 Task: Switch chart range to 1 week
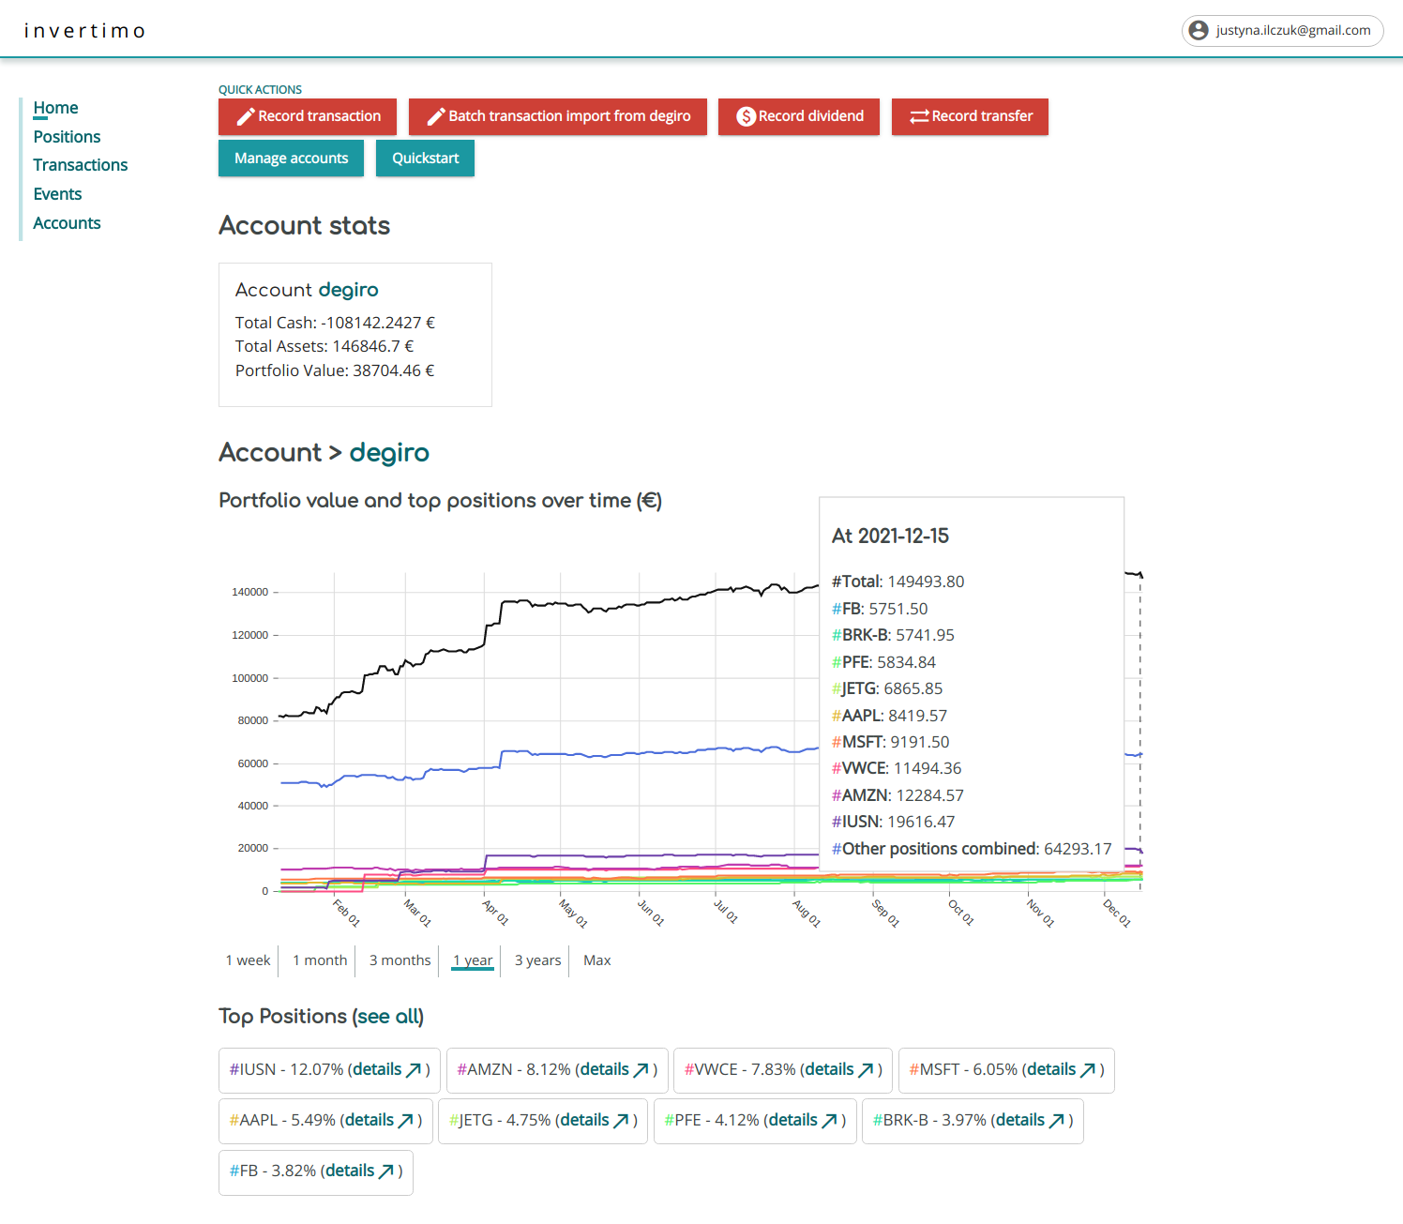pos(248,960)
